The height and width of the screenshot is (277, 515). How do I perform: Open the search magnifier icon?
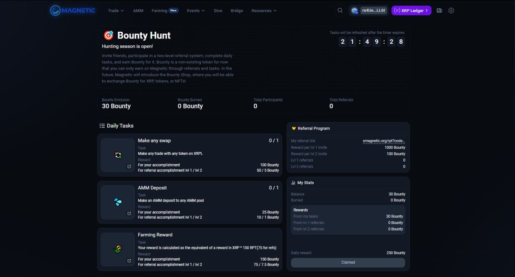click(340, 10)
